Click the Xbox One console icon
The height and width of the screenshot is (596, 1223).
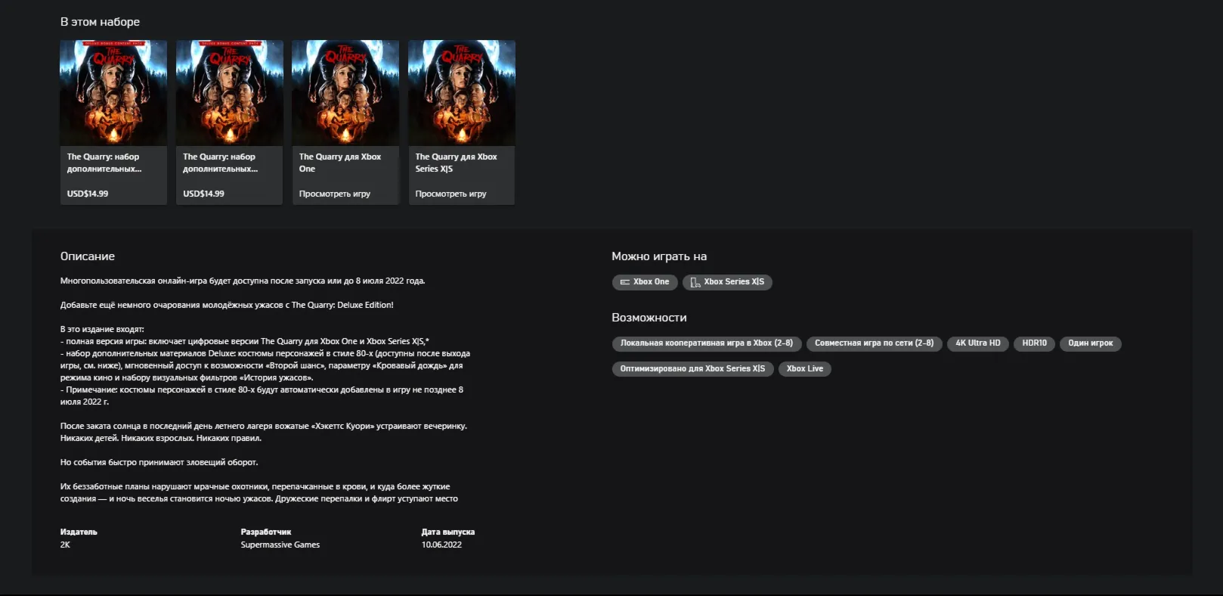625,282
